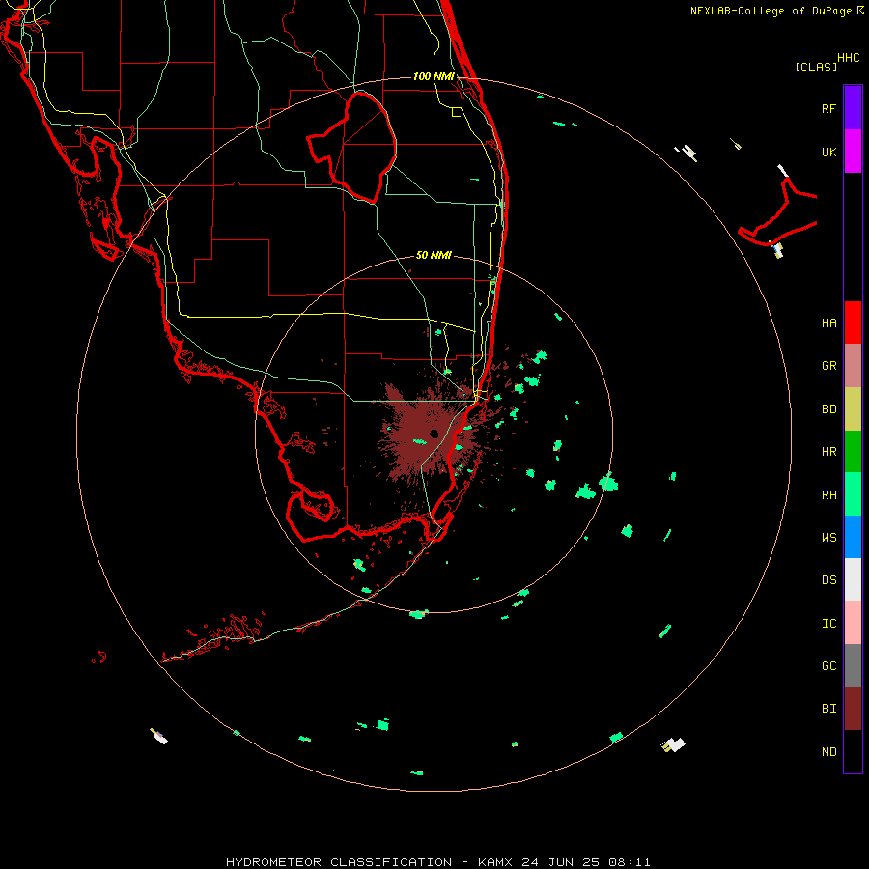Click the "HA" legend label
Image resolution: width=869 pixels, height=869 pixels.
(828, 323)
